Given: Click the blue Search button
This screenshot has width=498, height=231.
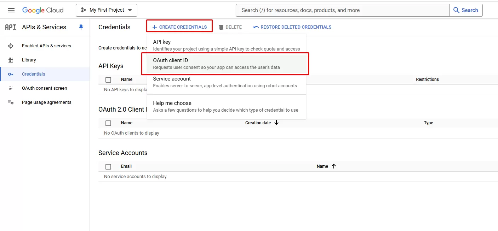Looking at the screenshot, I should [466, 10].
